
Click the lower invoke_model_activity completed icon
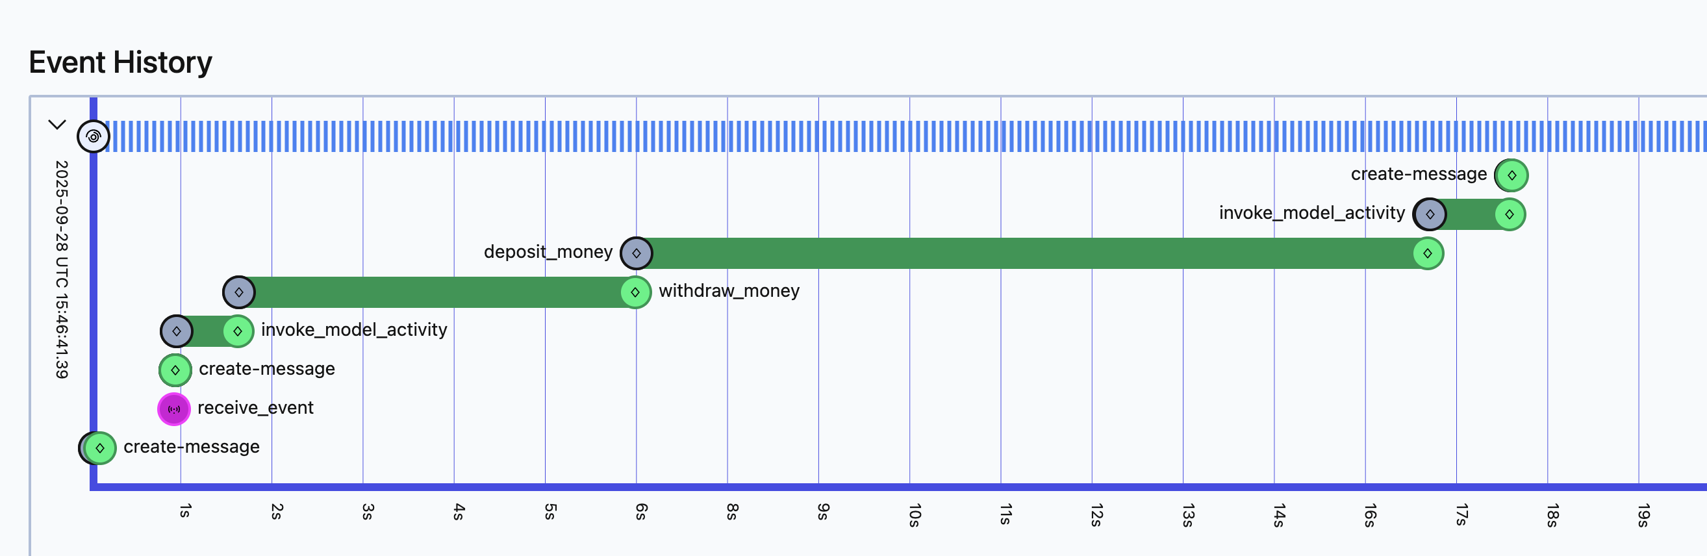point(237,331)
